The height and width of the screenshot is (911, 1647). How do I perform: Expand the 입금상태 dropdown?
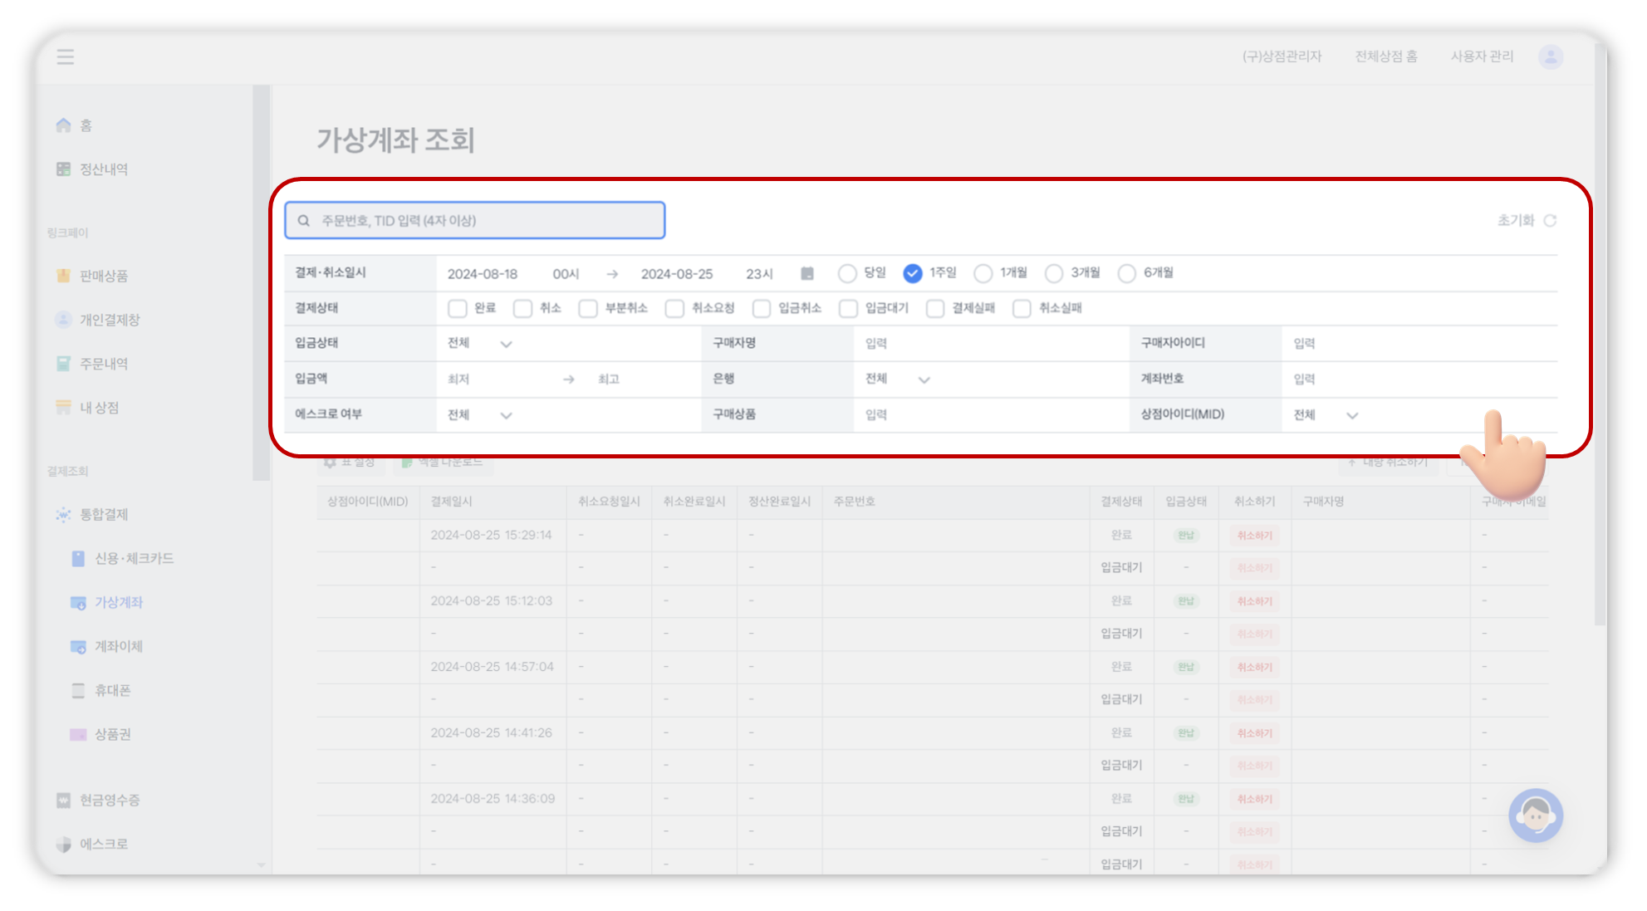480,344
